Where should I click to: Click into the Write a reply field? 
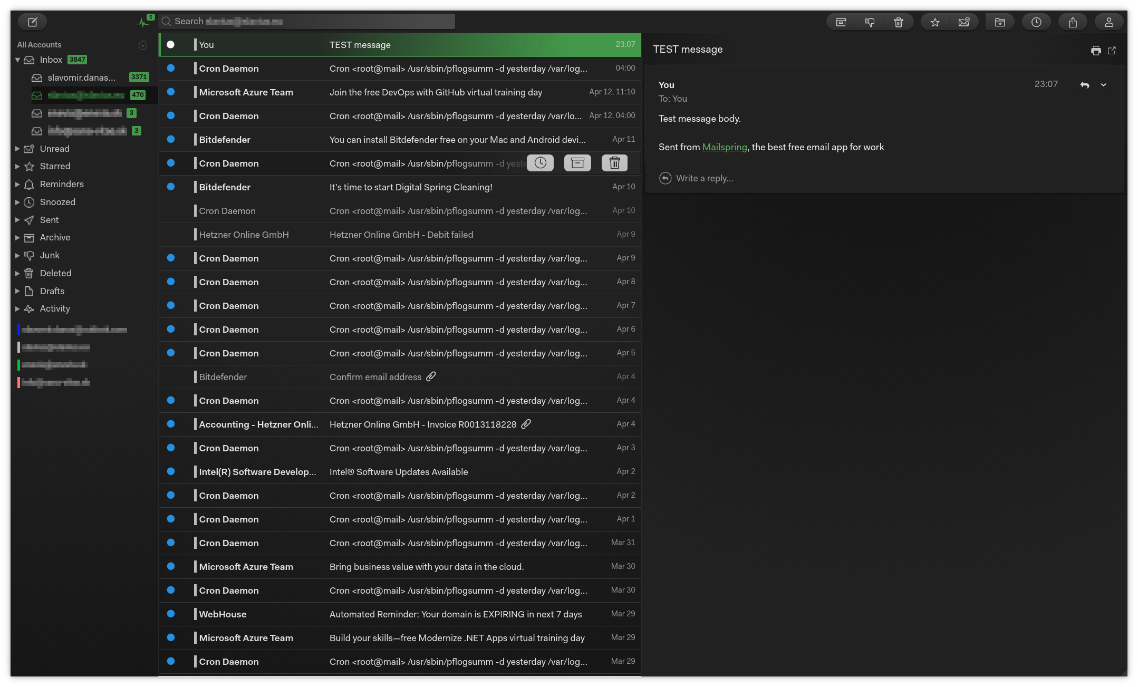point(705,178)
